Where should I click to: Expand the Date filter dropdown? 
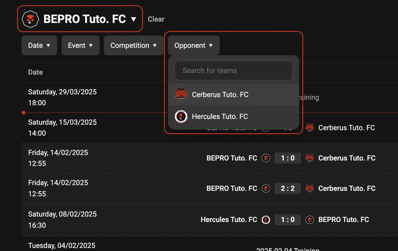tap(39, 45)
